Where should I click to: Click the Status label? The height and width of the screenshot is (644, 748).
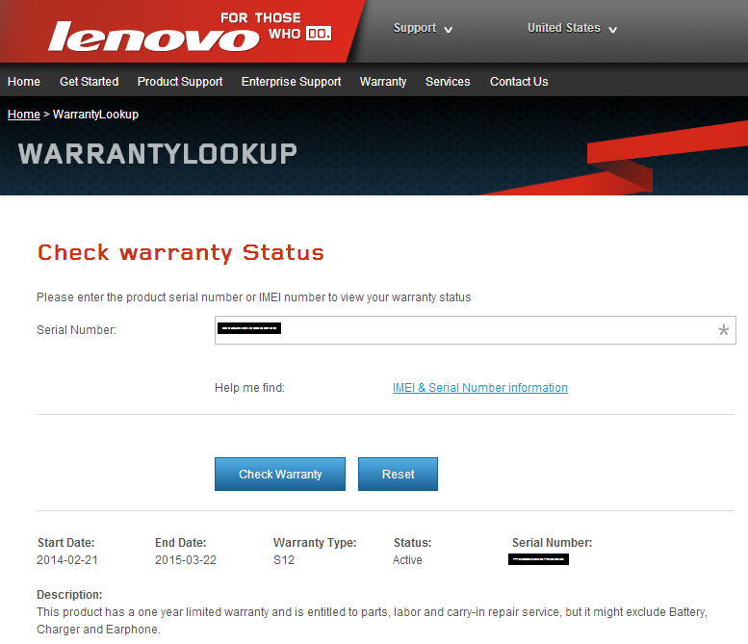coord(412,543)
